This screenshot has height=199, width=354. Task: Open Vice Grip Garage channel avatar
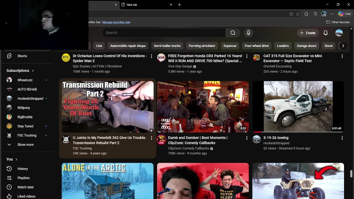[x=161, y=57]
